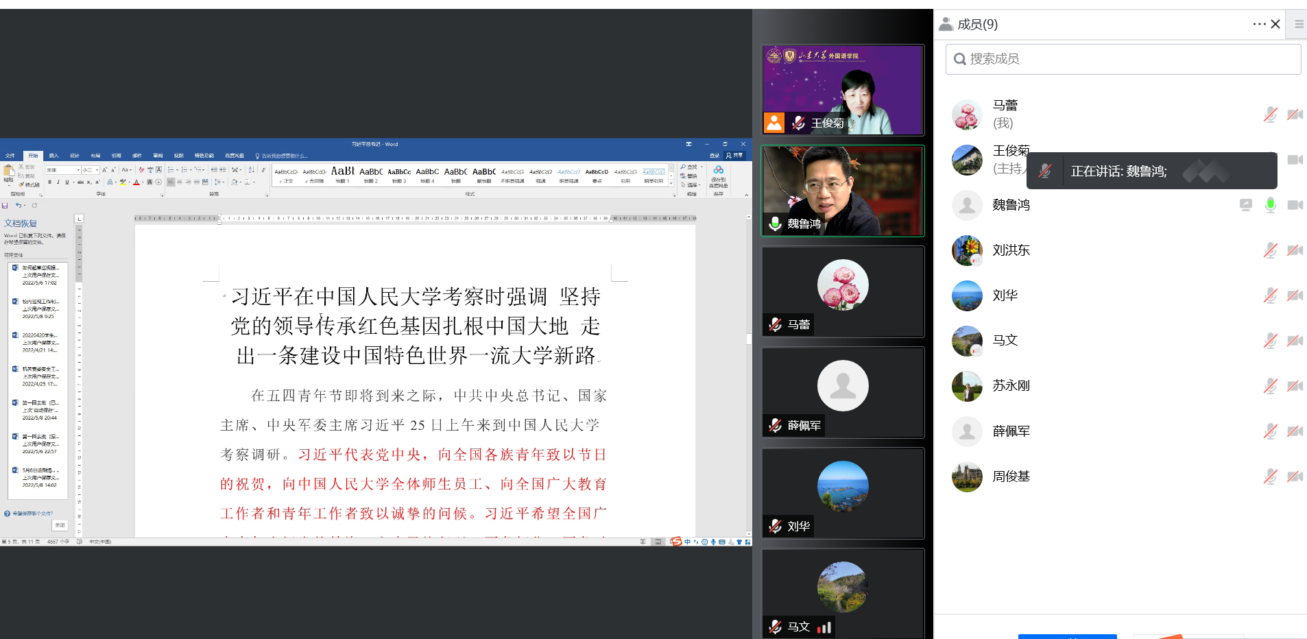Click the 共享 (Share) button in Word
This screenshot has width=1307, height=639.
click(x=734, y=156)
